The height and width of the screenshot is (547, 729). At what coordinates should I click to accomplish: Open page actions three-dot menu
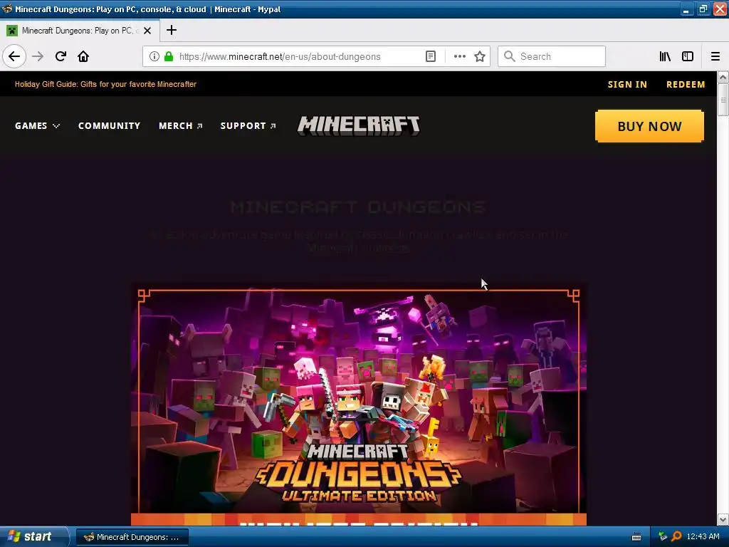[x=459, y=56]
